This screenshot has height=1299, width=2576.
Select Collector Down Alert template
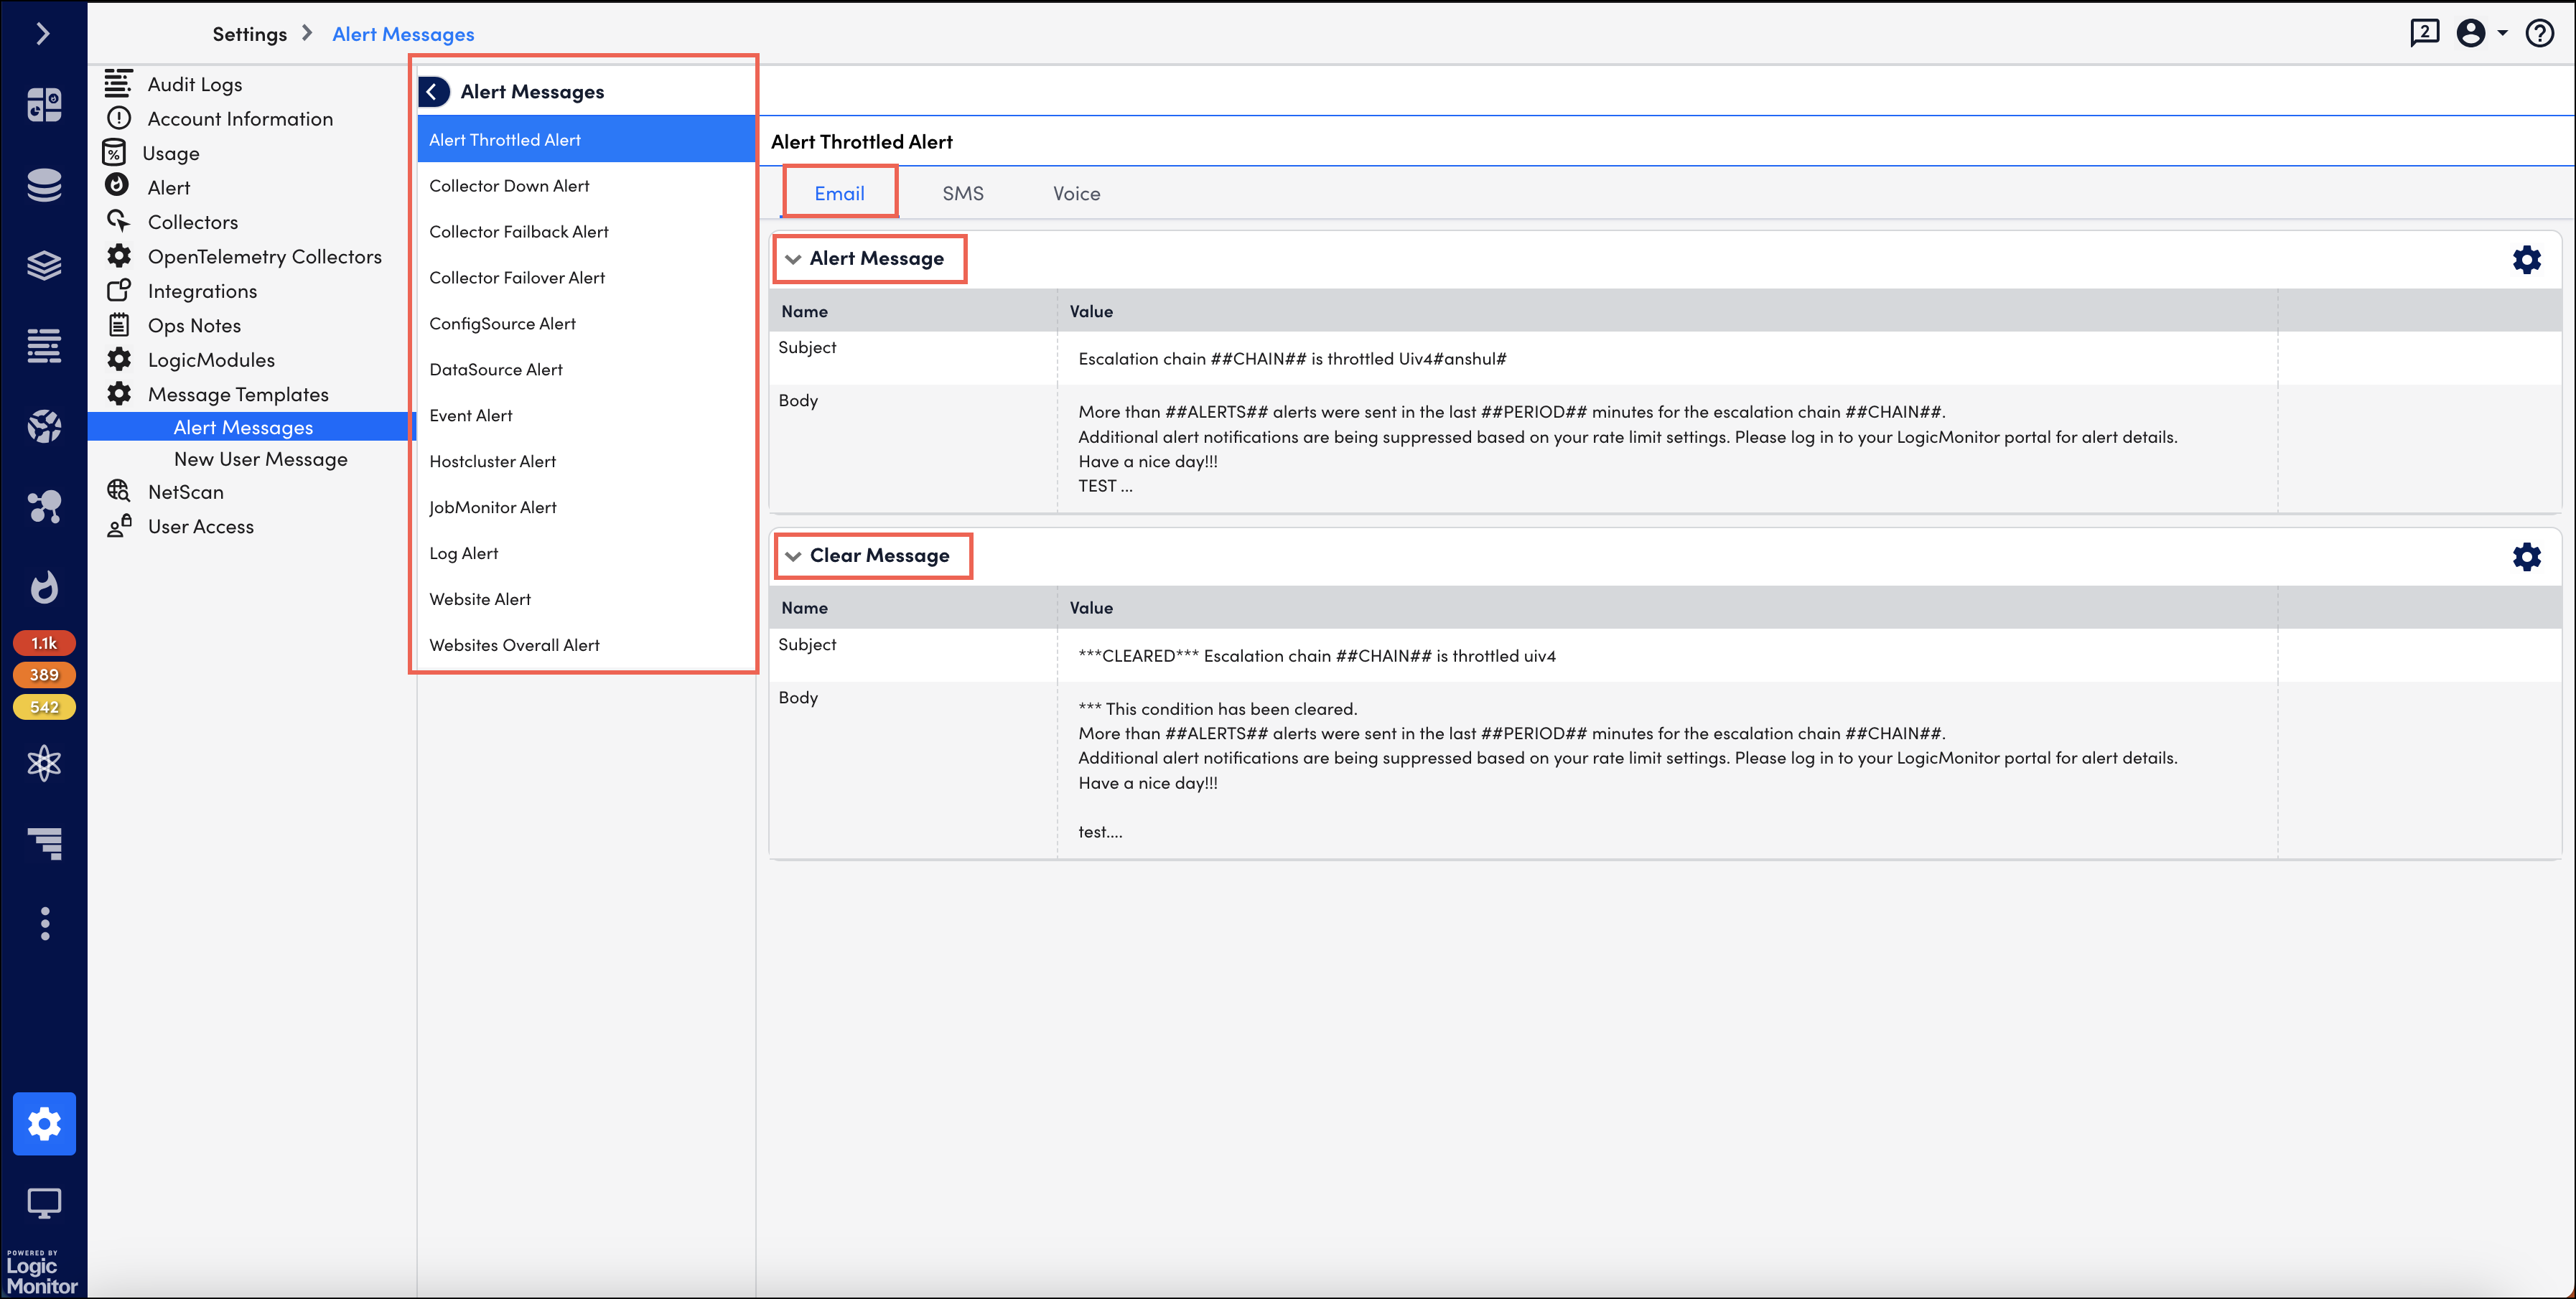click(x=585, y=185)
